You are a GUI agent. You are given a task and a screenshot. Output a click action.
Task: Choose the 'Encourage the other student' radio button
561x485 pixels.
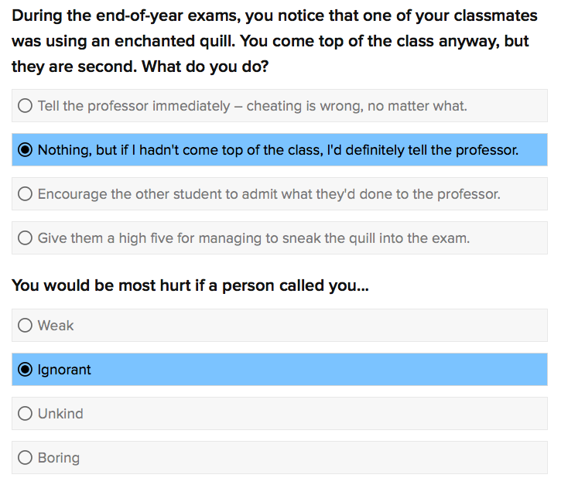pyautogui.click(x=25, y=194)
